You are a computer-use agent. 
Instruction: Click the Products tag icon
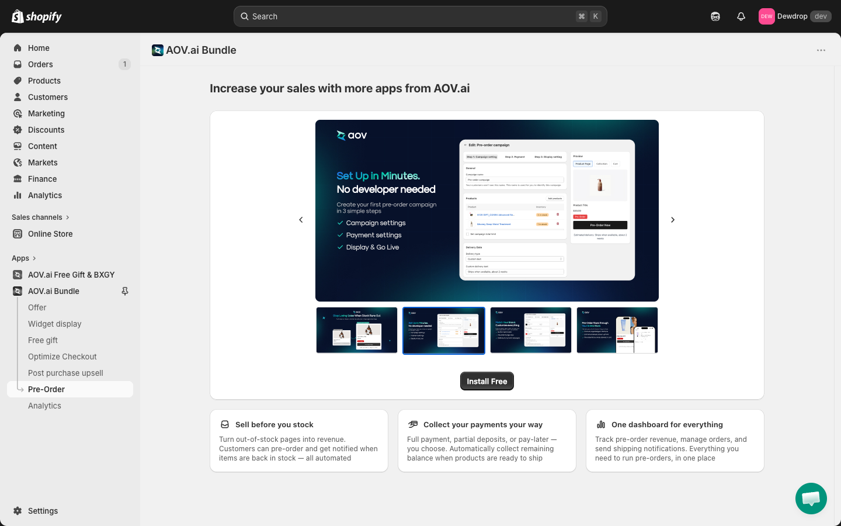point(18,81)
